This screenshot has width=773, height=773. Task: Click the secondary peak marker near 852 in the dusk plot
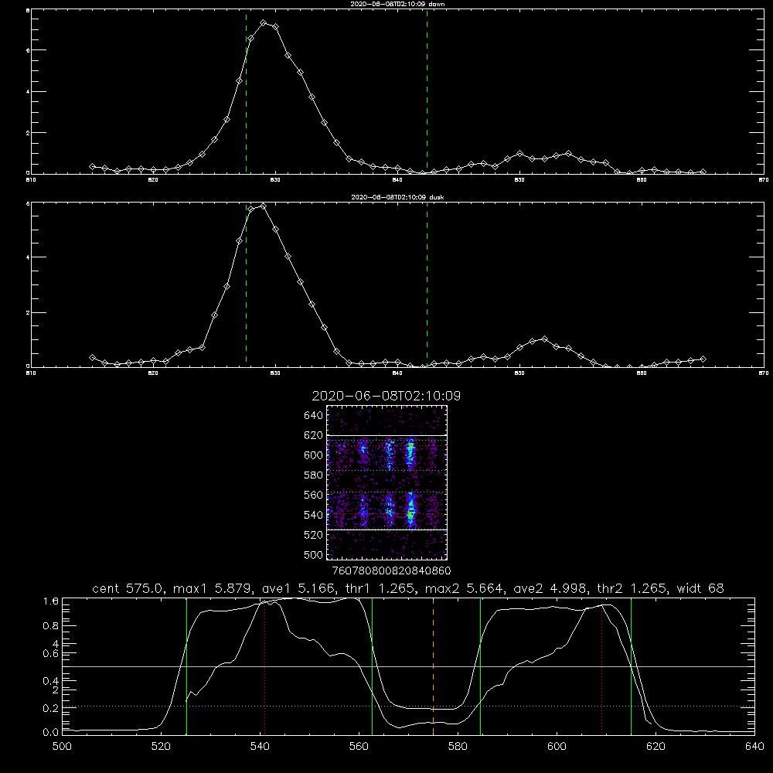coord(544,339)
